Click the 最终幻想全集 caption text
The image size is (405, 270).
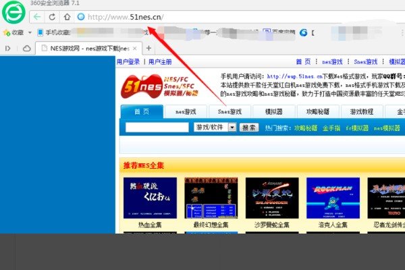pos(211,225)
